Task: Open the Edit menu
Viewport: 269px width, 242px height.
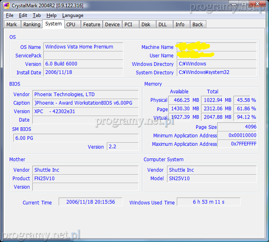Action: [x=23, y=15]
